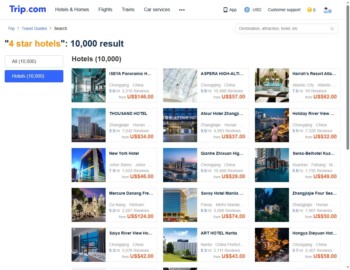Click the Trip Coins icon
350x270 pixels.
(x=310, y=10)
